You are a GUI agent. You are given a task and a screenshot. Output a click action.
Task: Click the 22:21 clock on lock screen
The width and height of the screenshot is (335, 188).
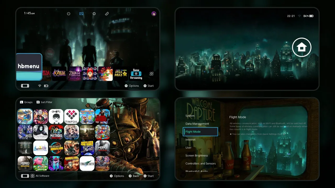pyautogui.click(x=291, y=16)
